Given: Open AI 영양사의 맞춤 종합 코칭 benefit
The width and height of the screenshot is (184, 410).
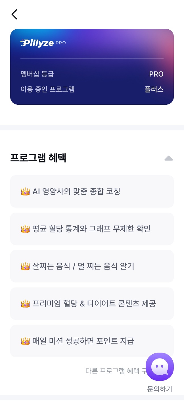Looking at the screenshot, I should (92, 191).
